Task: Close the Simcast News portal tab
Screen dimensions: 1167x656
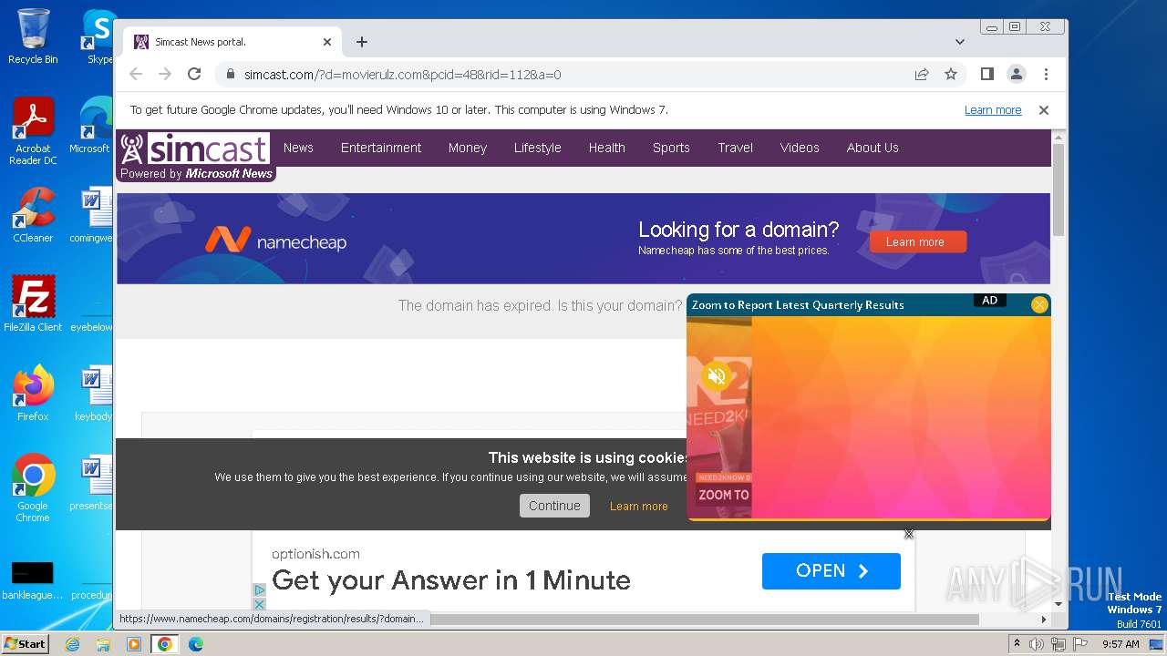Action: click(327, 42)
